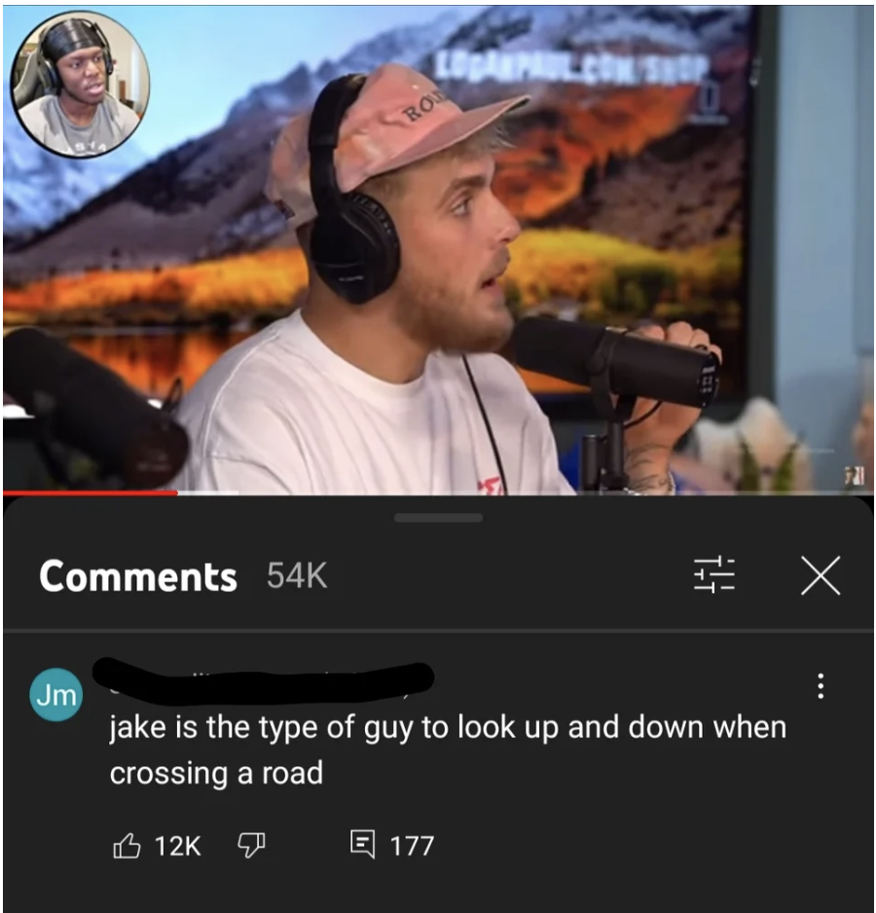
Task: Seek by clicking the grey buffered progress segment
Action: coord(208,493)
